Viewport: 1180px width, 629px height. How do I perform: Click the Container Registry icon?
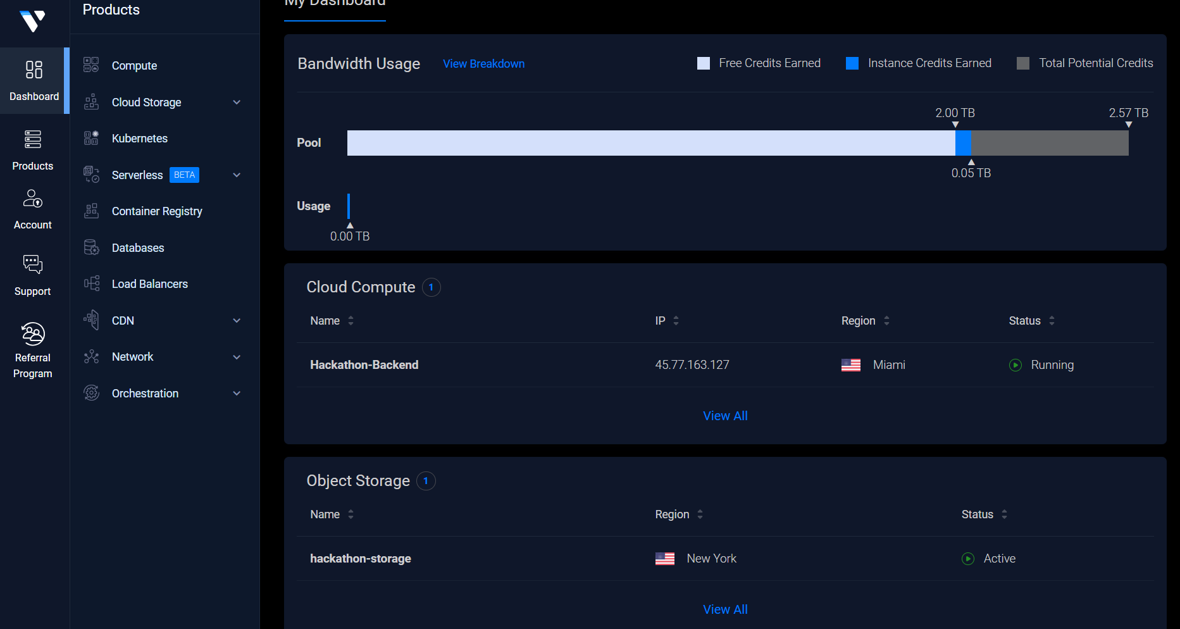92,211
